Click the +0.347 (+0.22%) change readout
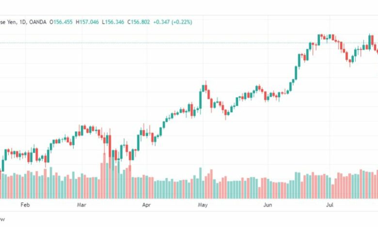Viewport: 378px width, 227px height. pyautogui.click(x=173, y=22)
